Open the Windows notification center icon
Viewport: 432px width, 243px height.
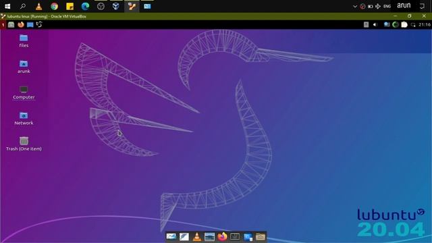point(422,6)
